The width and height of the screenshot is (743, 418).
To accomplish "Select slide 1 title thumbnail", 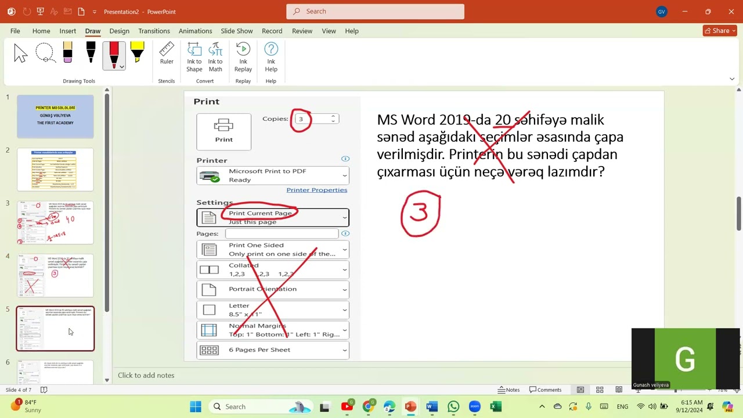I will (x=55, y=116).
